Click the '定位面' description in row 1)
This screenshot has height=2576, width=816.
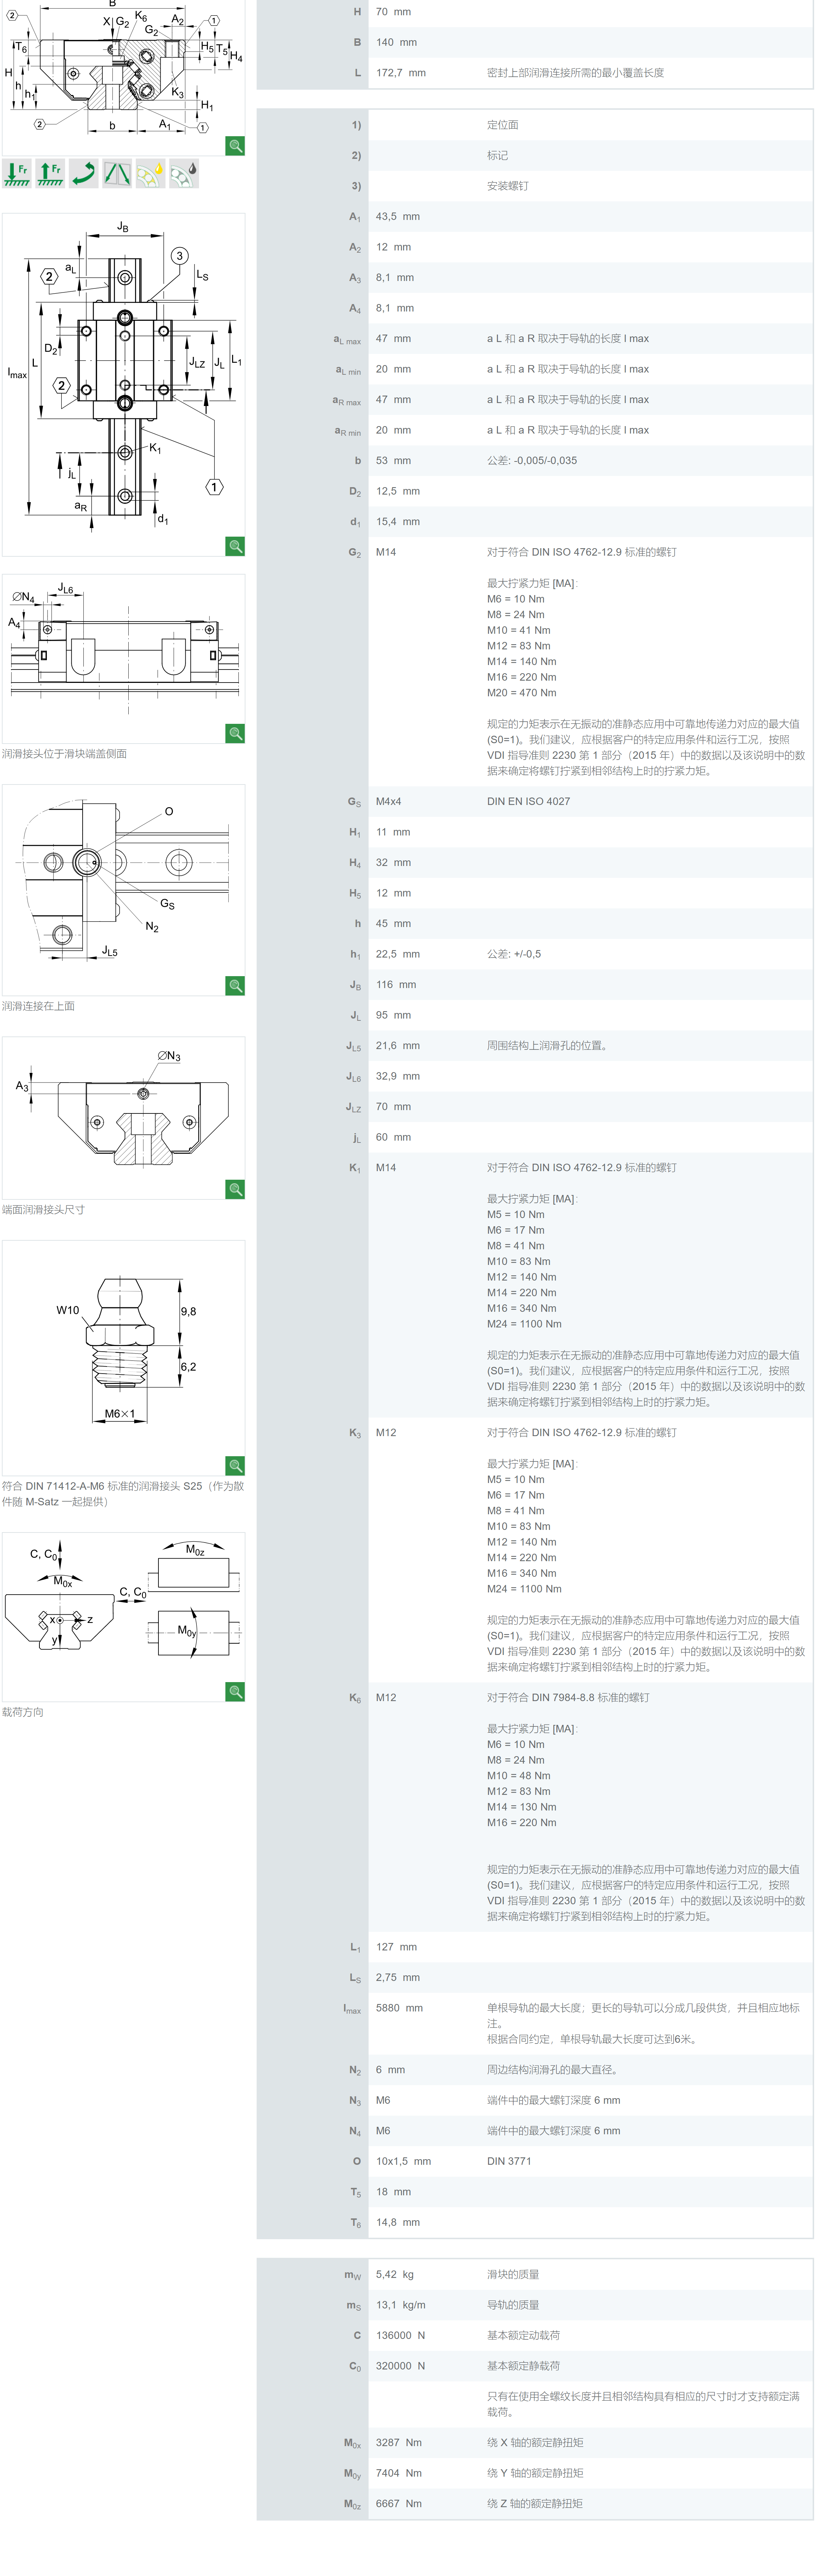click(x=502, y=125)
